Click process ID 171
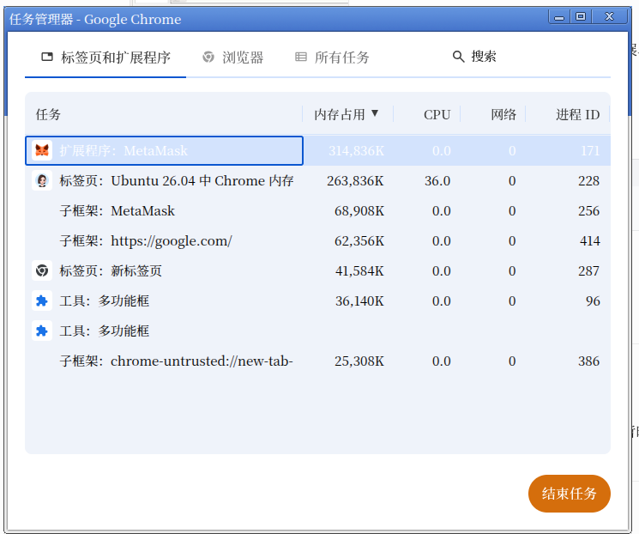The width and height of the screenshot is (639, 534). point(590,150)
